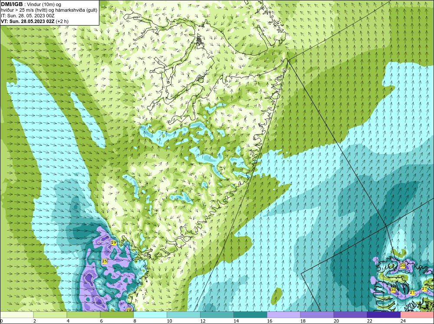Click the legend scale number 6
This screenshot has width=434, height=324.
click(x=102, y=321)
